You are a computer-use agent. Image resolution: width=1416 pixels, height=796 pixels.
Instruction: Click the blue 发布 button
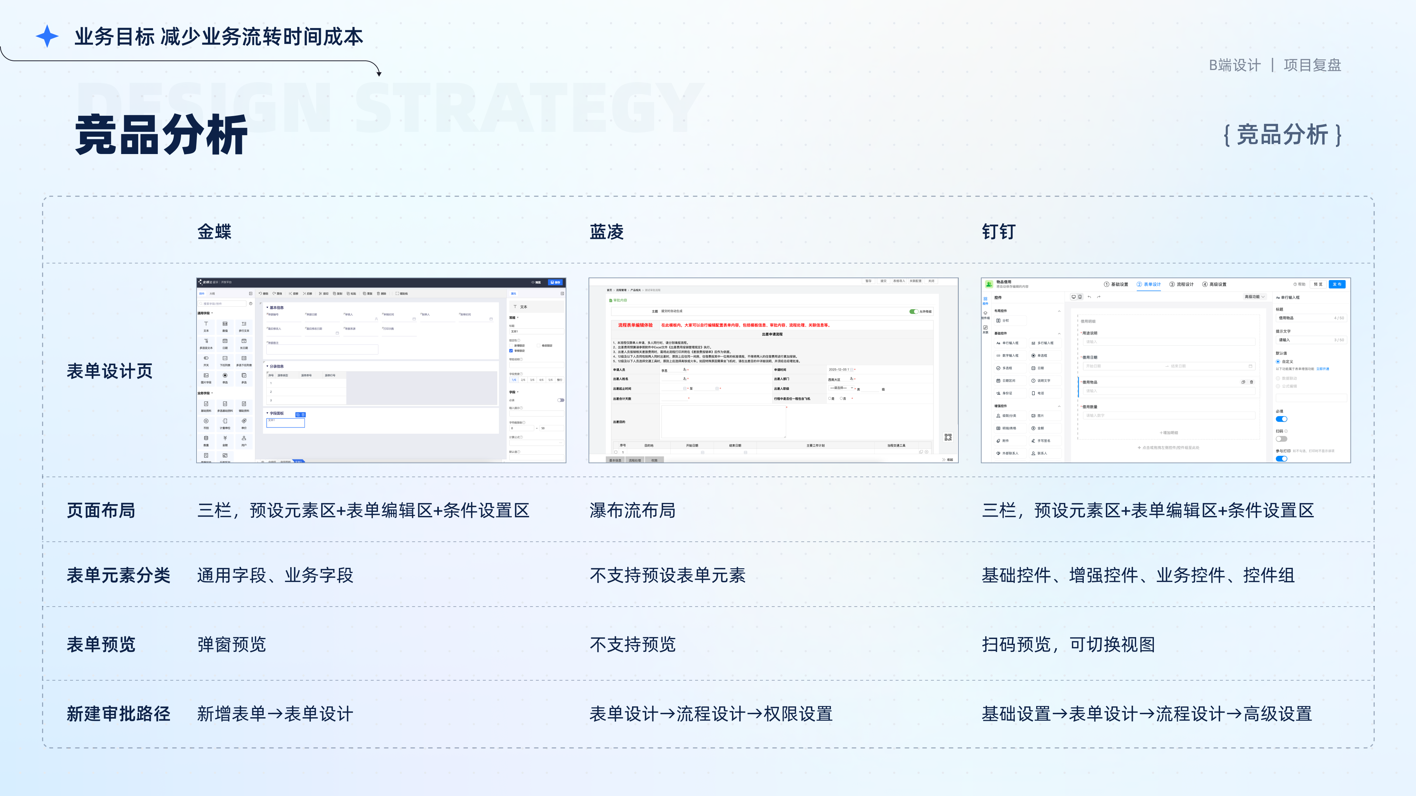(1337, 284)
